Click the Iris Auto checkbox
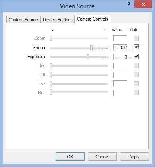 pos(136,66)
